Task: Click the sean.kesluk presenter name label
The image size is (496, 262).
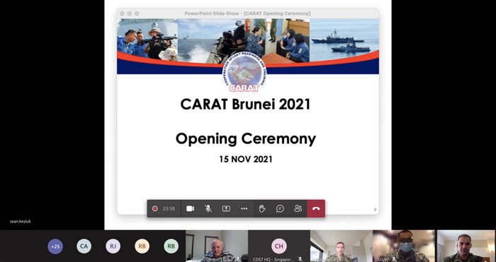Action: coord(21,221)
